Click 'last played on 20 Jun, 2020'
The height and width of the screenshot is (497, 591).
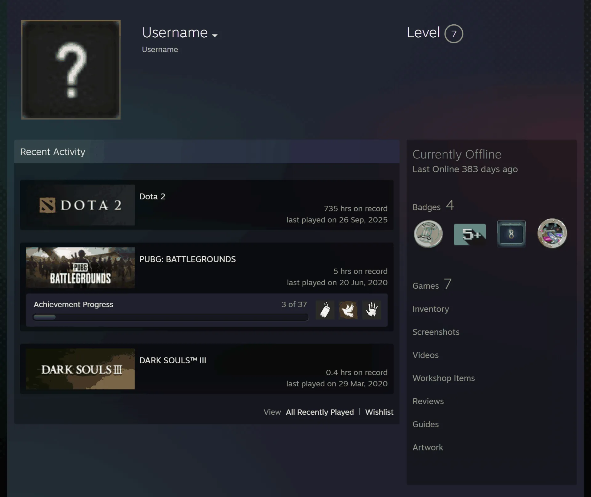[337, 283]
